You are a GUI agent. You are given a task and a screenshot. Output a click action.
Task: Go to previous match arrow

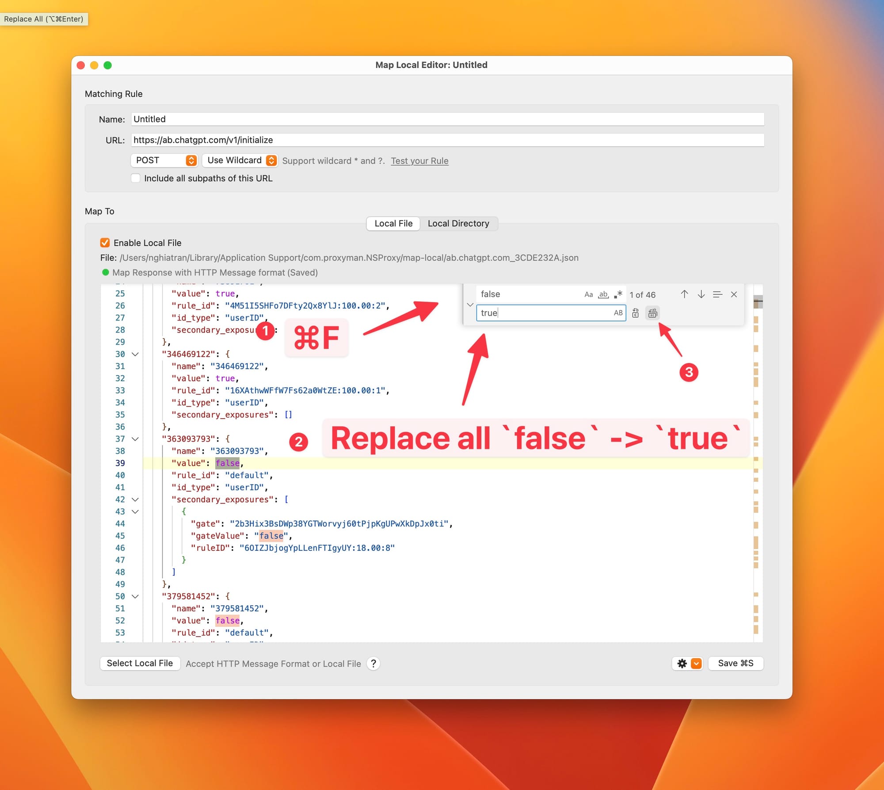(684, 294)
